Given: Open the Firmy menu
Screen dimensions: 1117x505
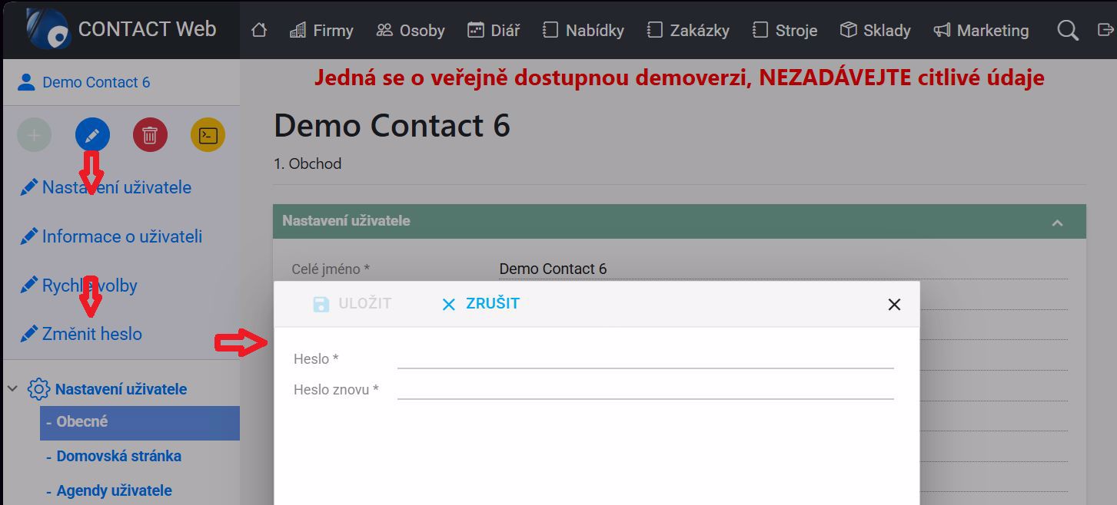Looking at the screenshot, I should click(x=321, y=31).
